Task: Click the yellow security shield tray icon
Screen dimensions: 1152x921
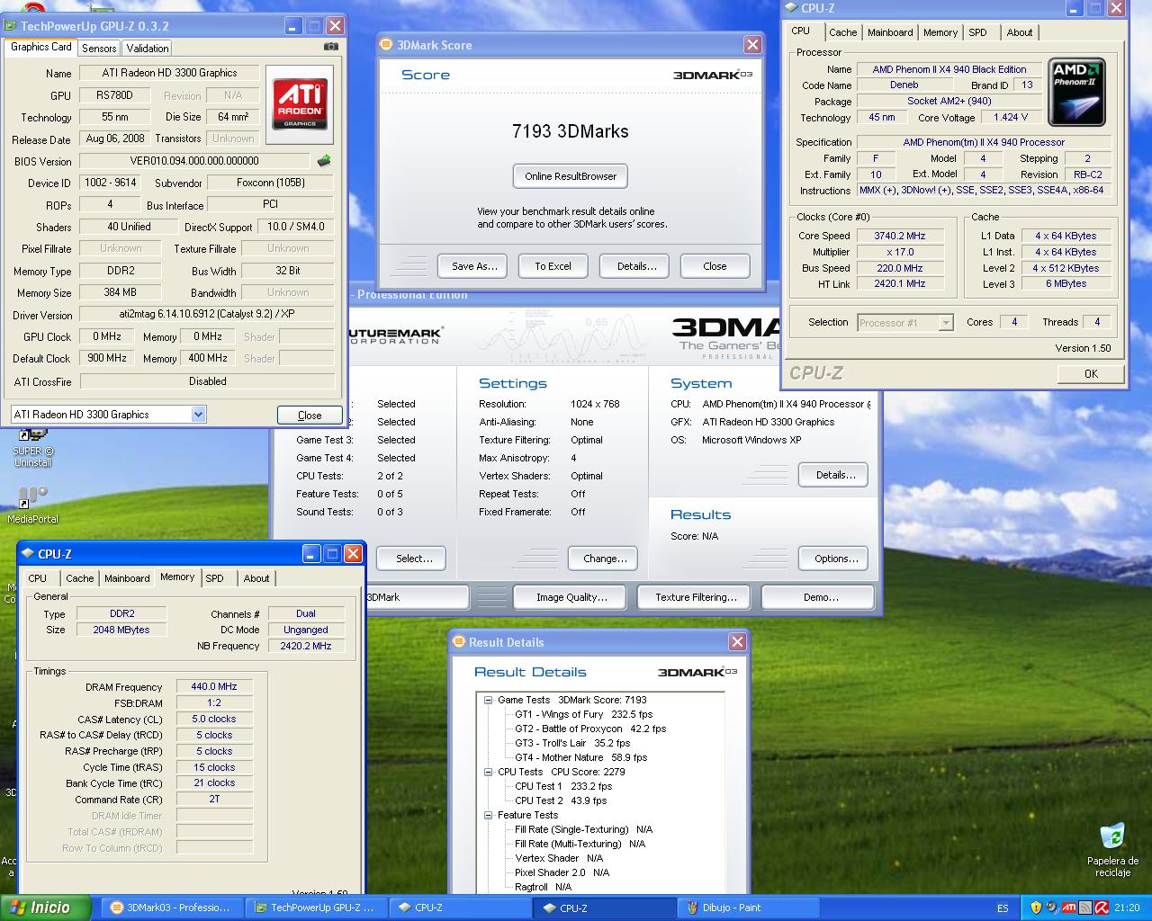Action: (1036, 908)
